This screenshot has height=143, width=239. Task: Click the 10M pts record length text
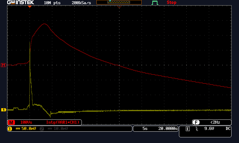pyautogui.click(x=52, y=3)
